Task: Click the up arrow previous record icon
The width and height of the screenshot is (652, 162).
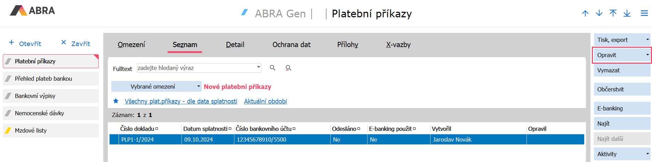Action: [x=585, y=13]
